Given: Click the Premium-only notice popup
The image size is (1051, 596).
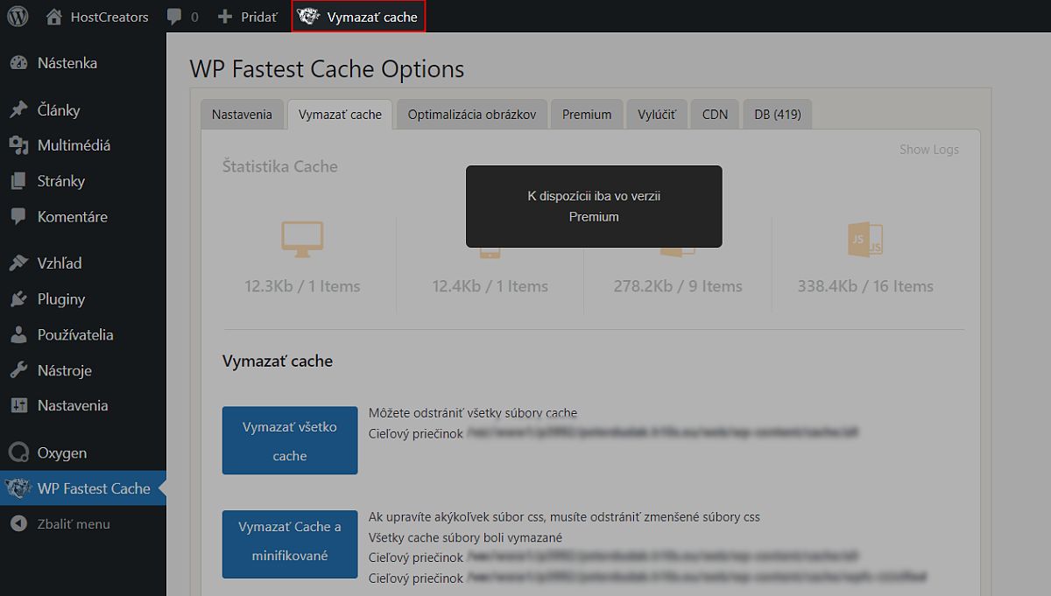Looking at the screenshot, I should [594, 207].
